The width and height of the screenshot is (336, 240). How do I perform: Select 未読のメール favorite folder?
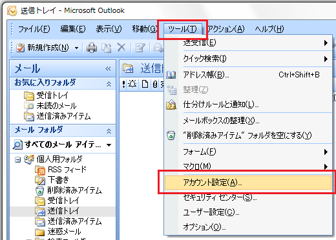tap(56, 106)
